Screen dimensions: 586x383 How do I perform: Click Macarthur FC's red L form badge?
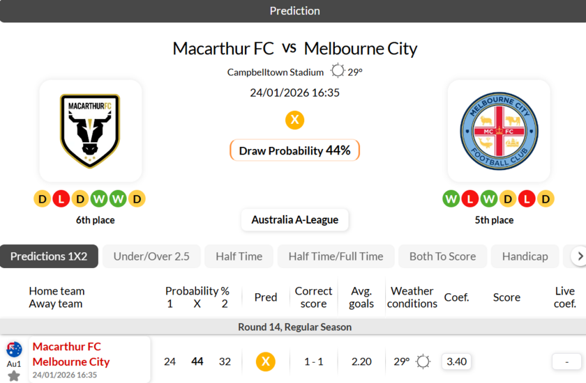tap(61, 199)
